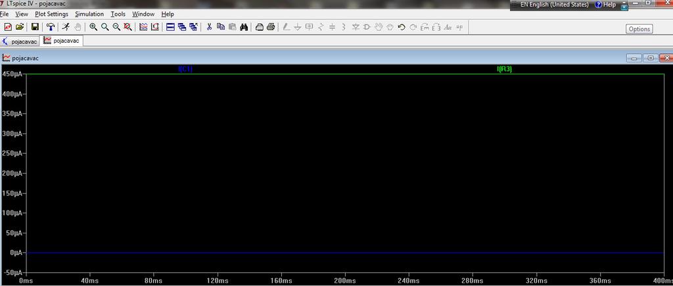Click the SPICE Directive .op icon
This screenshot has width=673, height=286.
coord(459,27)
